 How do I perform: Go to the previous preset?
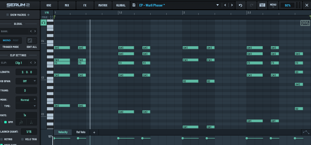(x=225, y=5)
